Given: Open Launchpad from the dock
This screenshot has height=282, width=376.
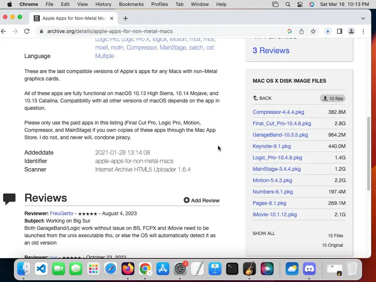Looking at the screenshot, I should point(93,268).
